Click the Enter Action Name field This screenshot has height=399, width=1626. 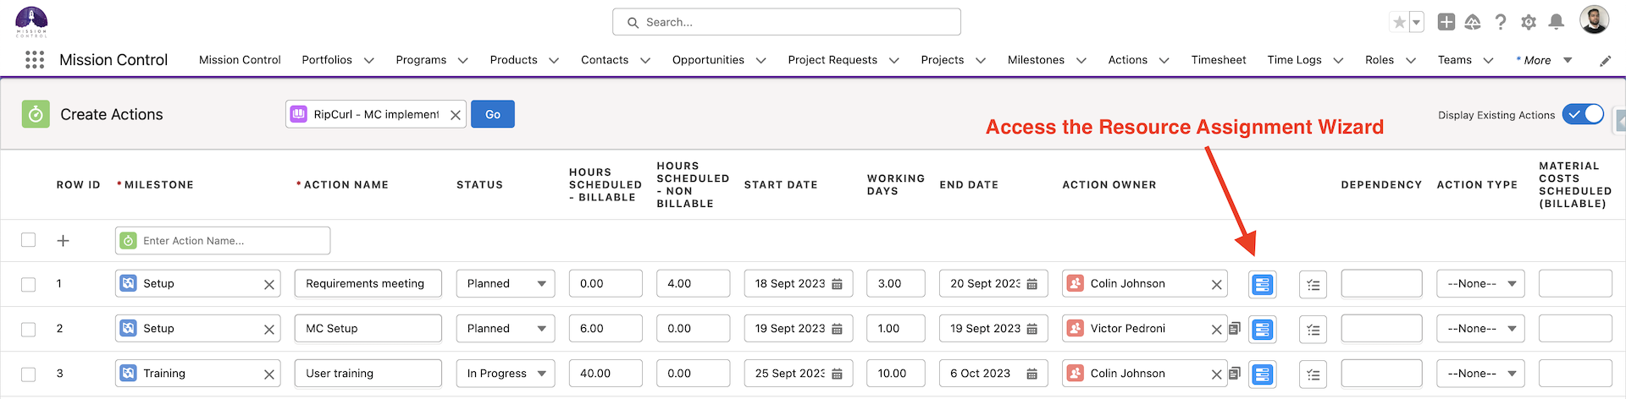(x=223, y=241)
